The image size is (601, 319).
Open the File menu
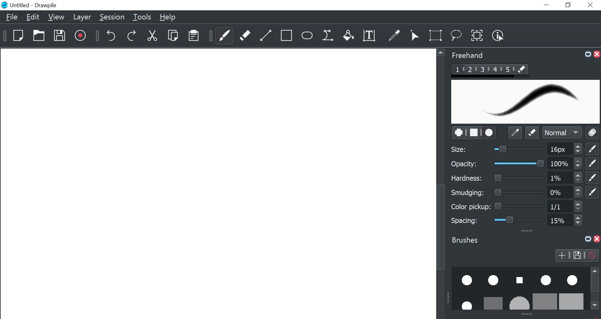[12, 17]
